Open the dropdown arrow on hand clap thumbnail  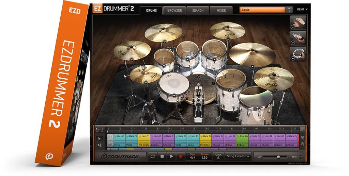(x=293, y=27)
